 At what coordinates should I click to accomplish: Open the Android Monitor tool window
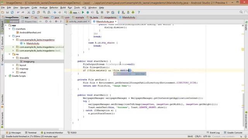52,133
